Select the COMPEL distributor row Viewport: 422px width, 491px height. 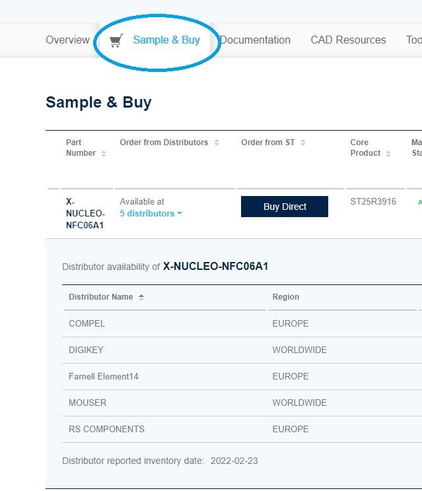242,324
